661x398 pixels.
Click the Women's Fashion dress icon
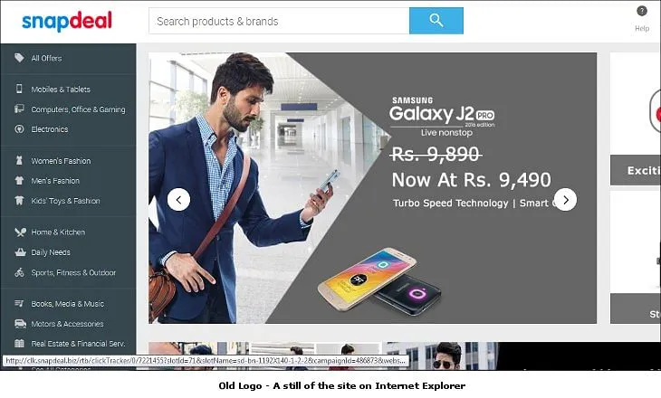tap(19, 160)
